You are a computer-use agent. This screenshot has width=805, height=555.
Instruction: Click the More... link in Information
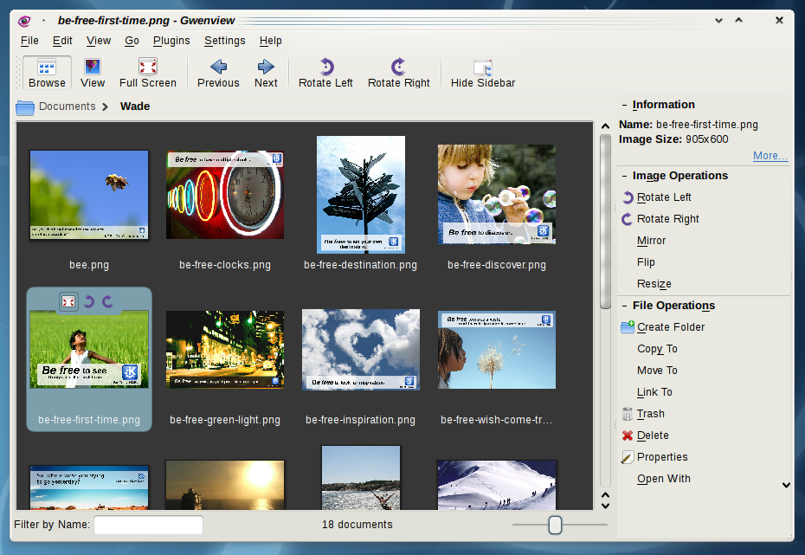(x=770, y=156)
